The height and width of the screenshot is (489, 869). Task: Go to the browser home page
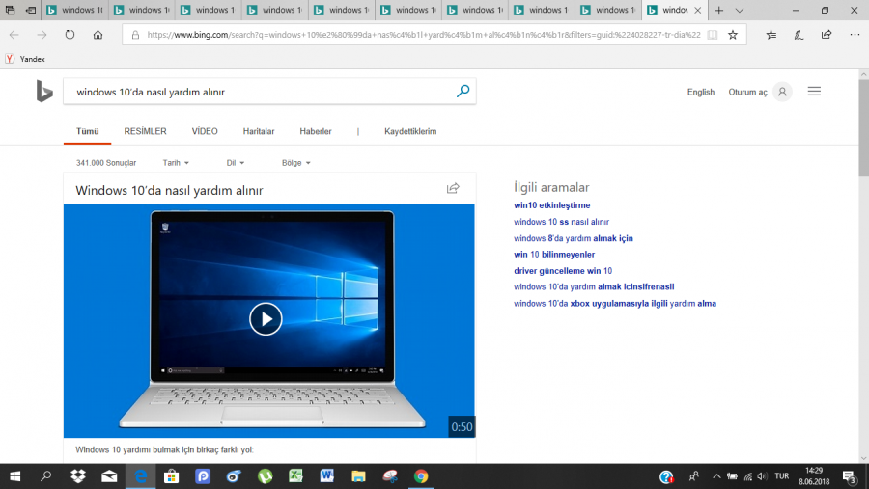(x=98, y=35)
